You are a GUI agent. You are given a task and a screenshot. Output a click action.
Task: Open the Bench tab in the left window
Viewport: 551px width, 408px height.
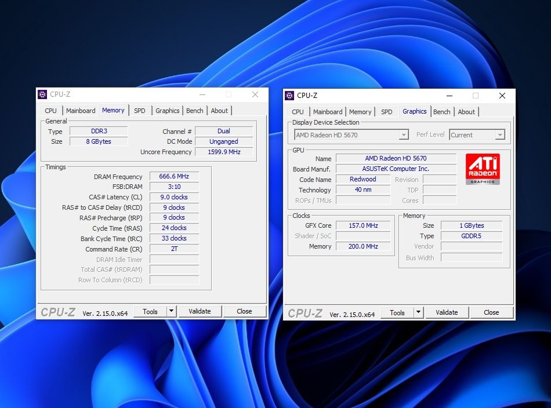[x=195, y=111]
